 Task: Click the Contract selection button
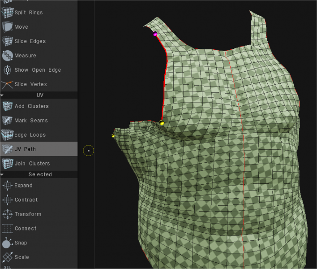[x=7, y=200]
